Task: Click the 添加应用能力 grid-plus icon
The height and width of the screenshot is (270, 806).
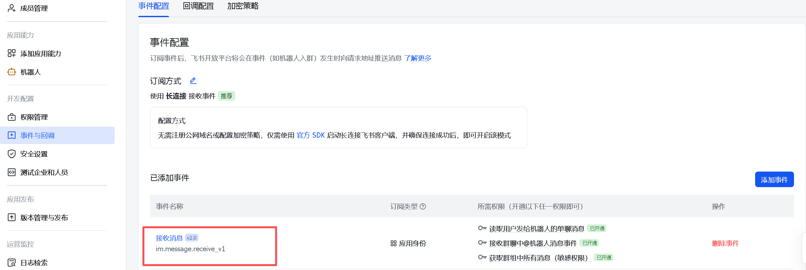Action: point(12,53)
